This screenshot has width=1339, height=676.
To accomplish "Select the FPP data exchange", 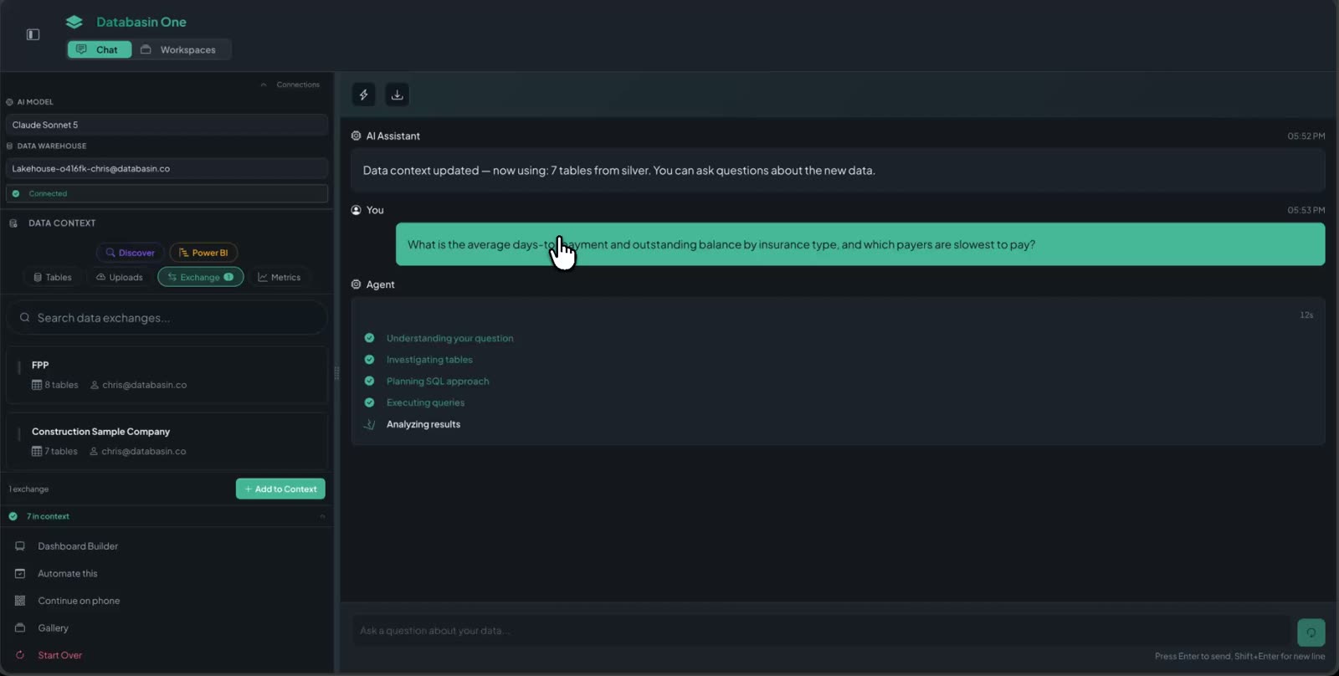I will click(167, 375).
